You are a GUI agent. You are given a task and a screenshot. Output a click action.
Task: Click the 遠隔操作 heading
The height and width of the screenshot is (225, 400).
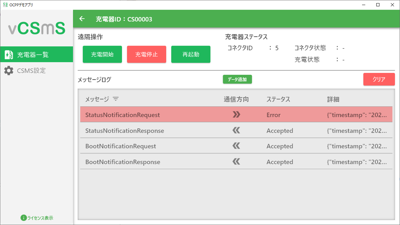(x=90, y=37)
